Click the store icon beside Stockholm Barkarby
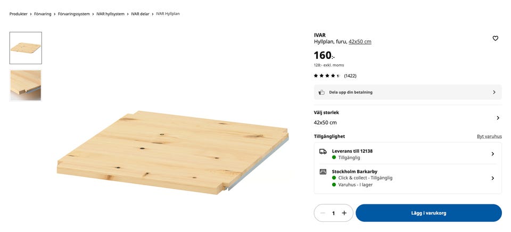 (323, 172)
